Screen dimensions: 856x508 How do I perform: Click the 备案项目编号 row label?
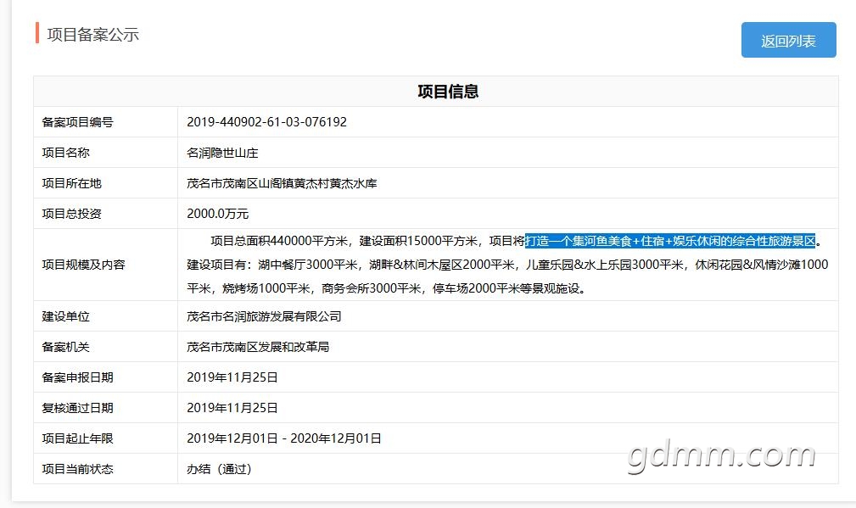[x=77, y=122]
